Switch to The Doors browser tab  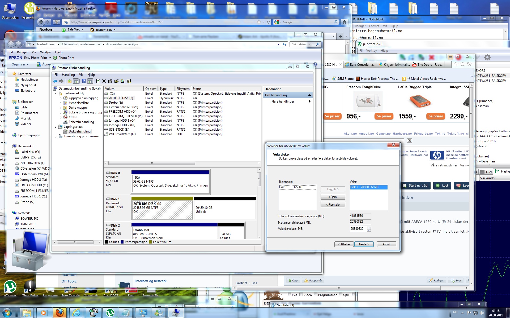tap(427, 64)
